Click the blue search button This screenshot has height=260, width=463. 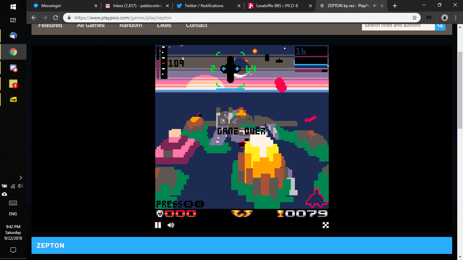(440, 25)
